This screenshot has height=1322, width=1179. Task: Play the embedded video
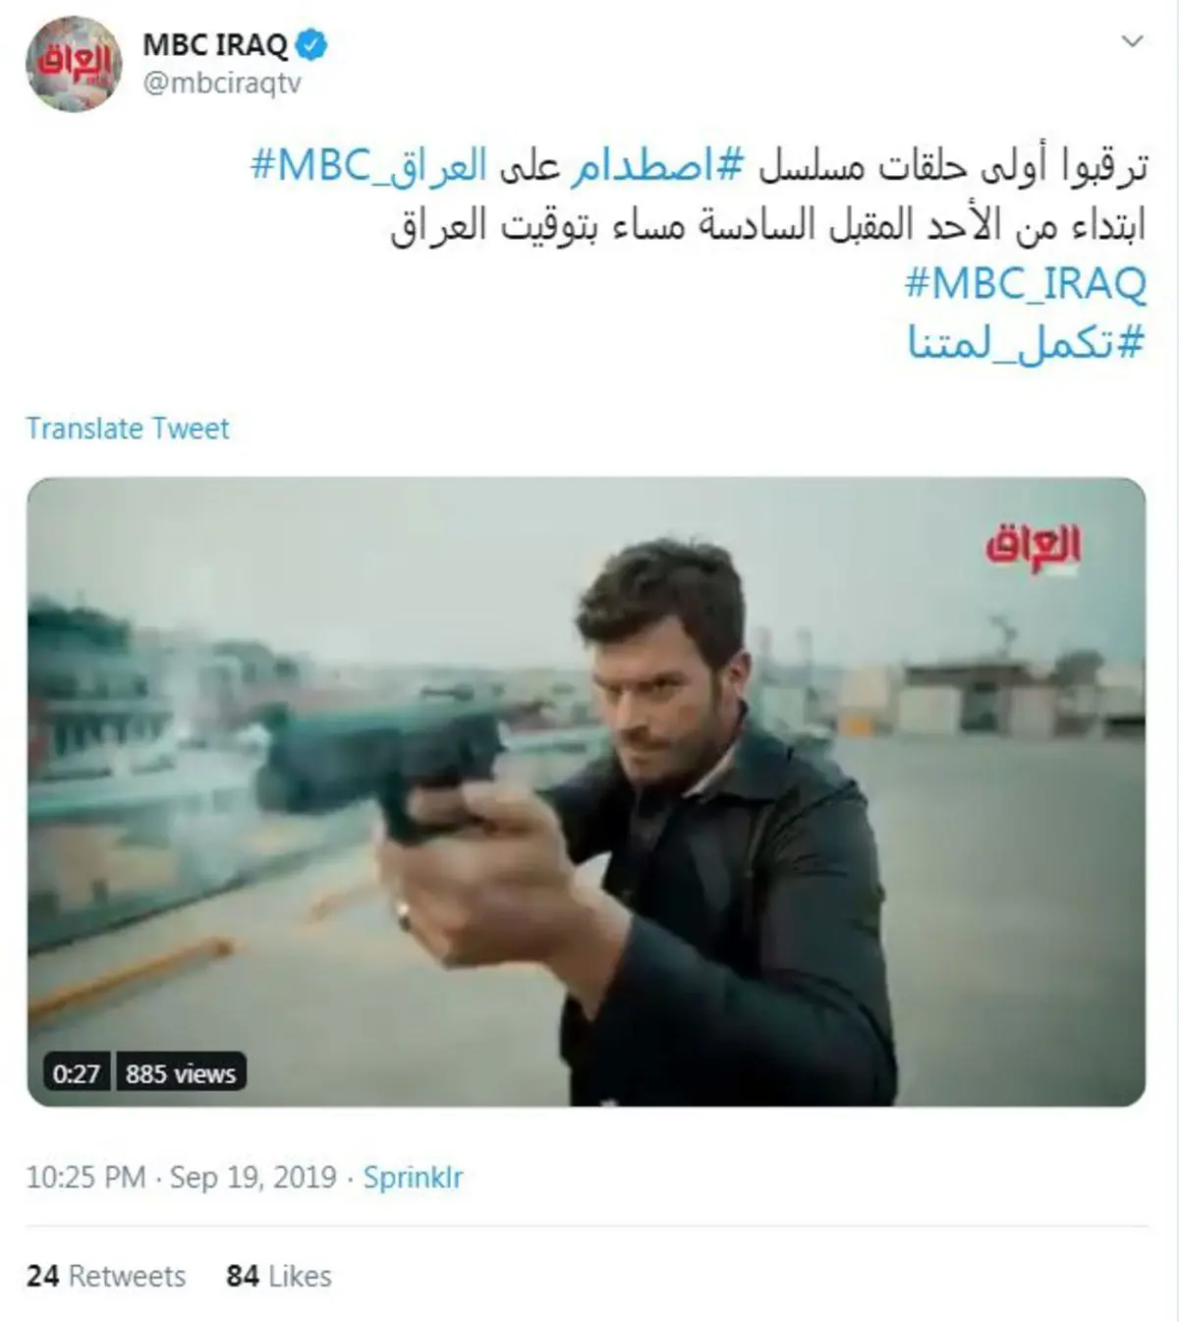[x=586, y=792]
